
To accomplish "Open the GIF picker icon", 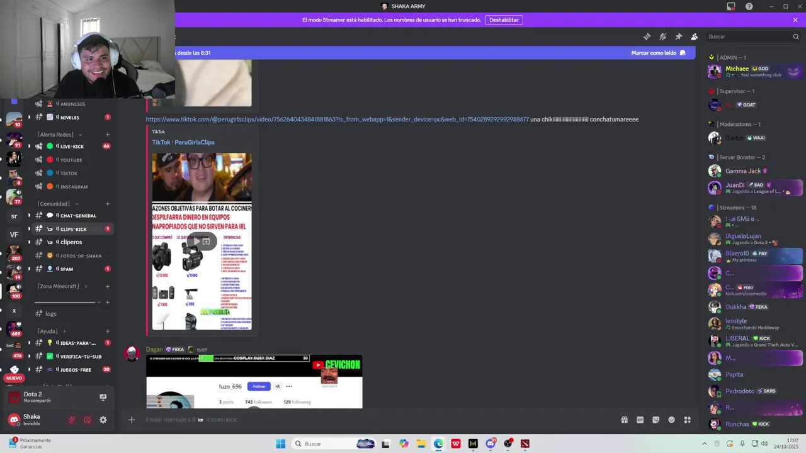I will 640,420.
